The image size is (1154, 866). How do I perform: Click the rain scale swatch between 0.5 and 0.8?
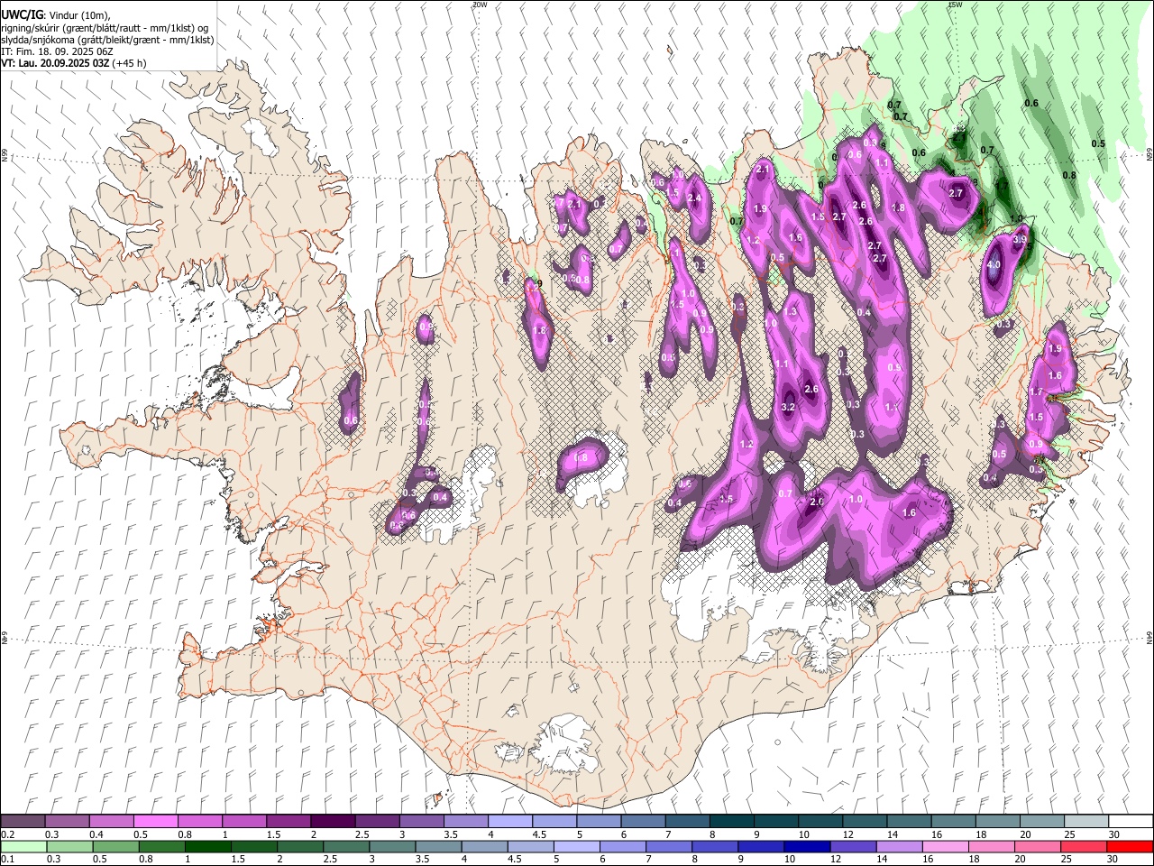coord(116,847)
